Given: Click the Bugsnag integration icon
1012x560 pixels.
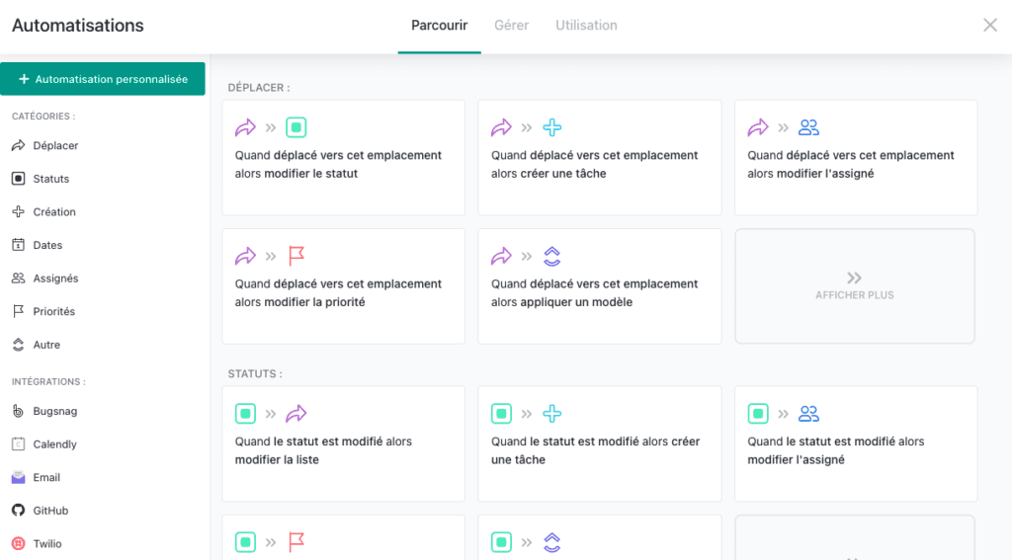Looking at the screenshot, I should (18, 411).
